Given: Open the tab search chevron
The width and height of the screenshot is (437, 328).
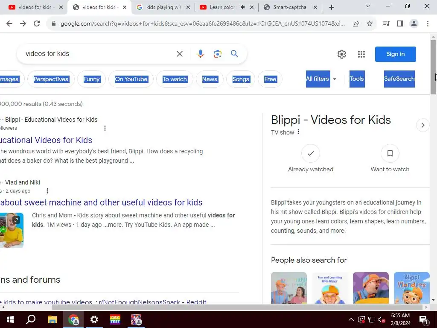Looking at the screenshot, I should [x=368, y=6].
